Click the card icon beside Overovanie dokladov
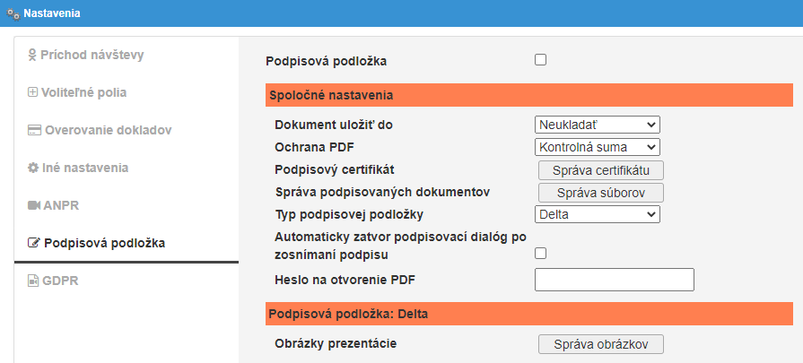 (x=34, y=130)
